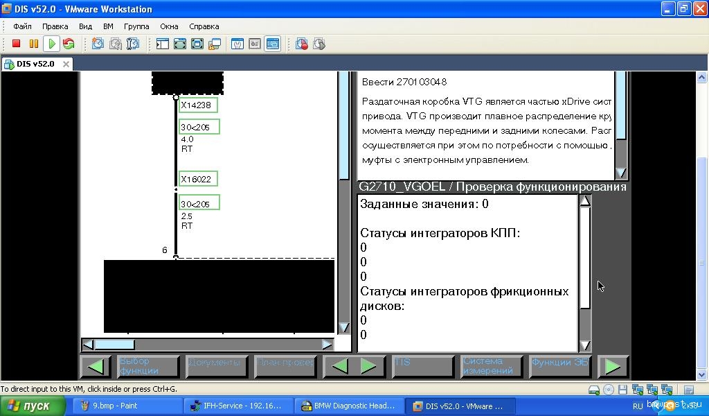Open the snapshot manager wrench icon

133,44
